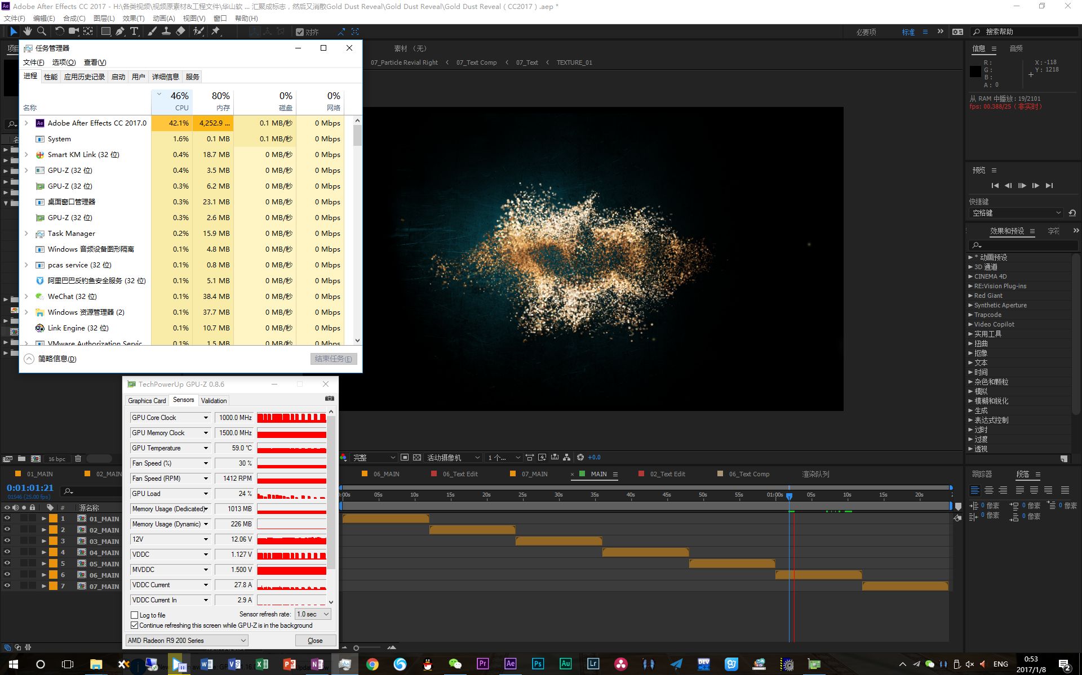Open the Graphics Card tab in GPU-Z
Image resolution: width=1082 pixels, height=675 pixels.
[147, 401]
